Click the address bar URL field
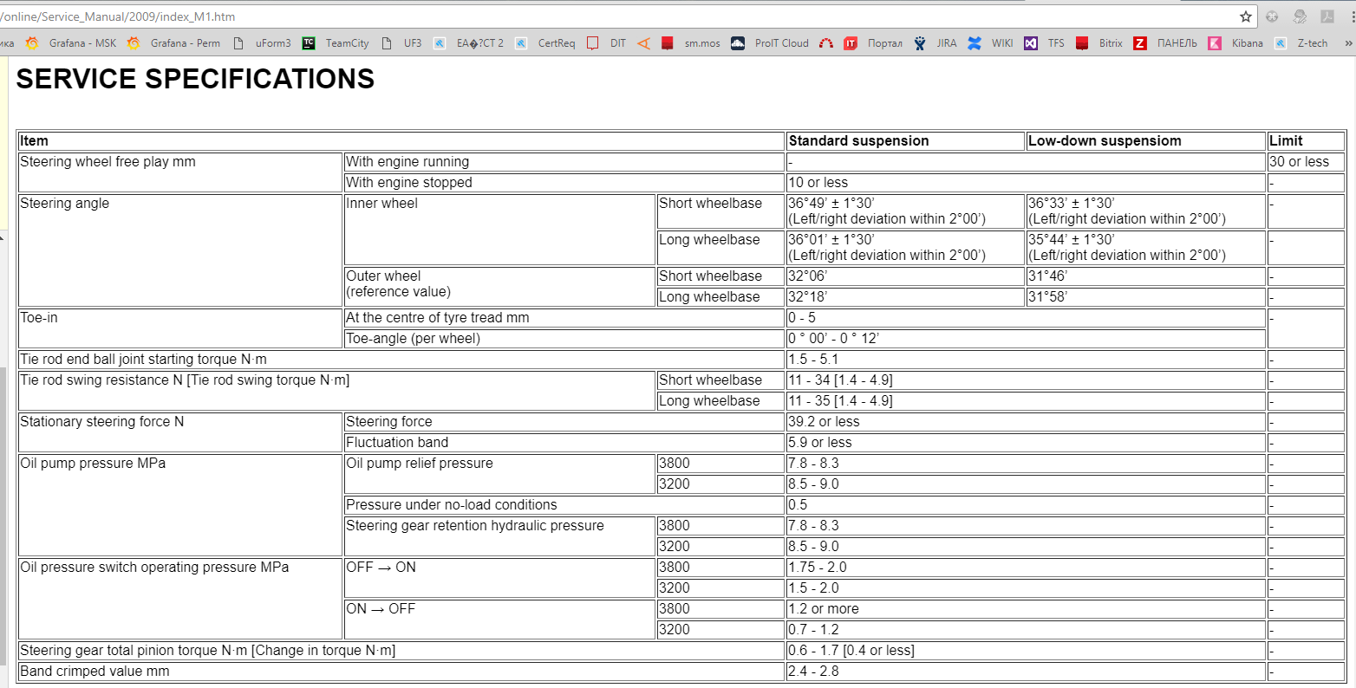Viewport: 1356px width, 688px height. coord(607,16)
